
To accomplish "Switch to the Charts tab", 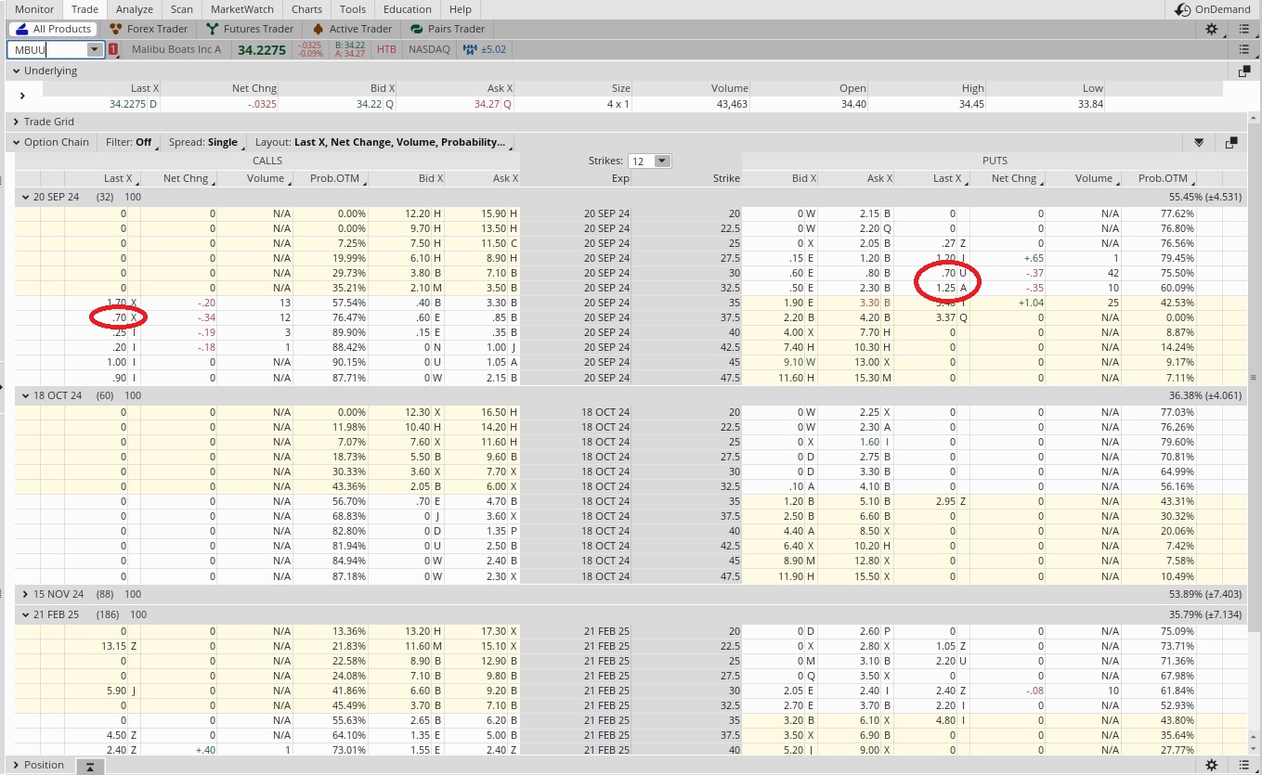I will [x=306, y=9].
